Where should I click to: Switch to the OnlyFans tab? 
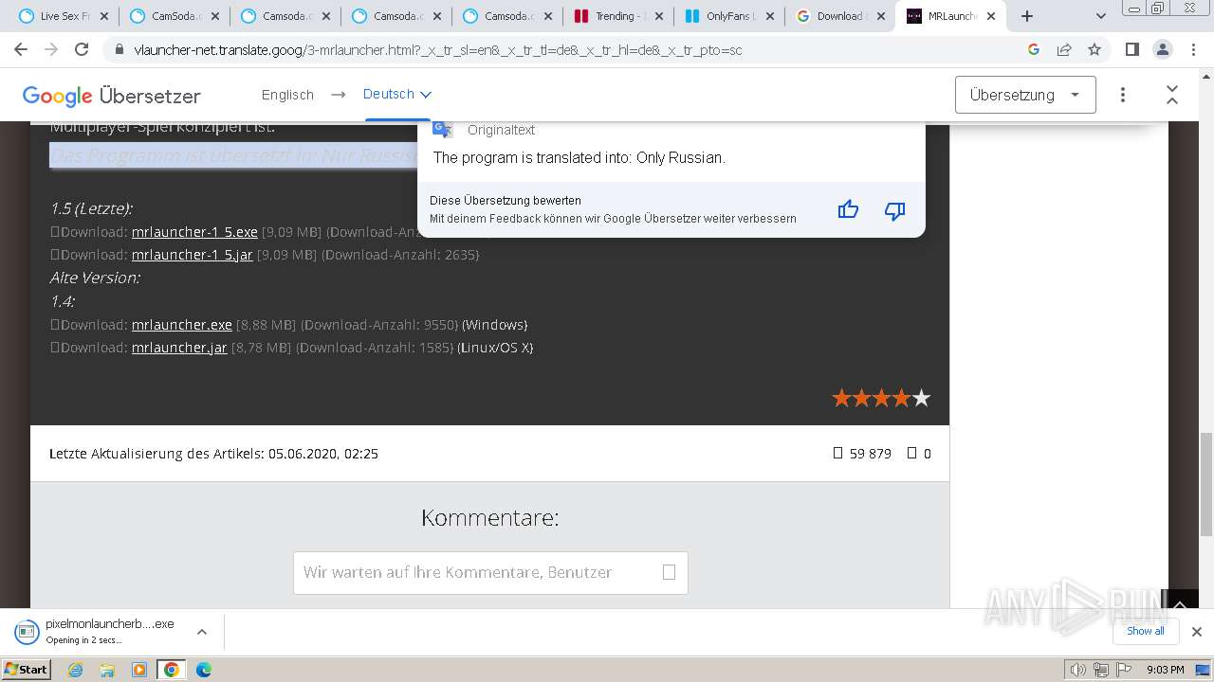tap(728, 16)
